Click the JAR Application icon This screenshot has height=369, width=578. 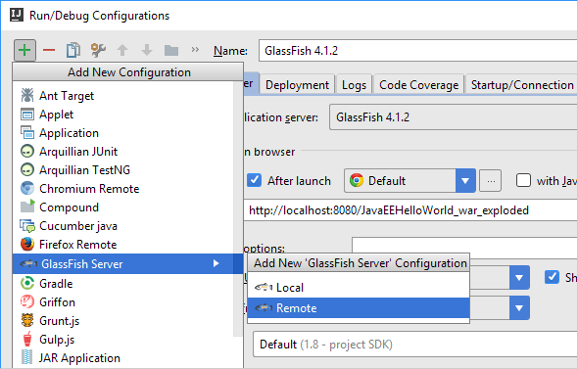(x=26, y=357)
